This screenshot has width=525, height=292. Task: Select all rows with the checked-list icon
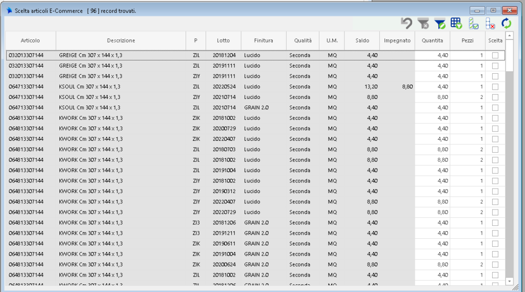473,24
